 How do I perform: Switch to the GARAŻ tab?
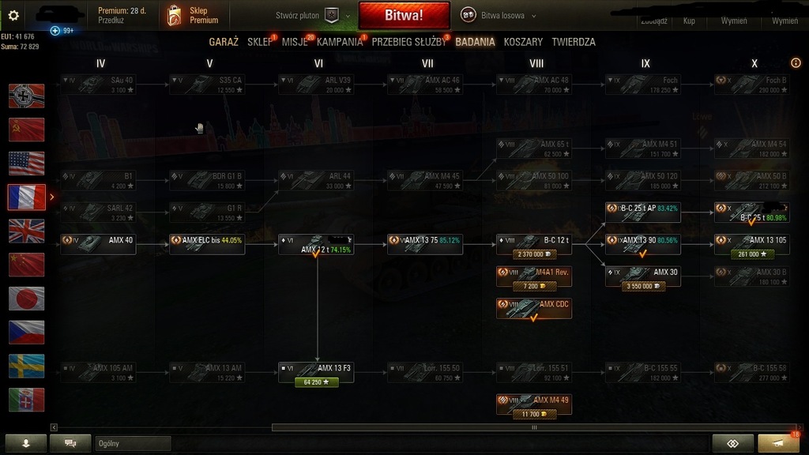coord(224,43)
